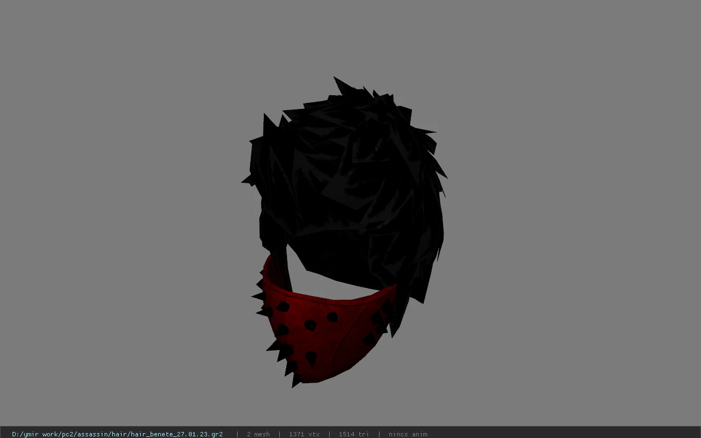Click the empty status bar area at right
Screen dimensions: 701x438
click(x=564, y=434)
